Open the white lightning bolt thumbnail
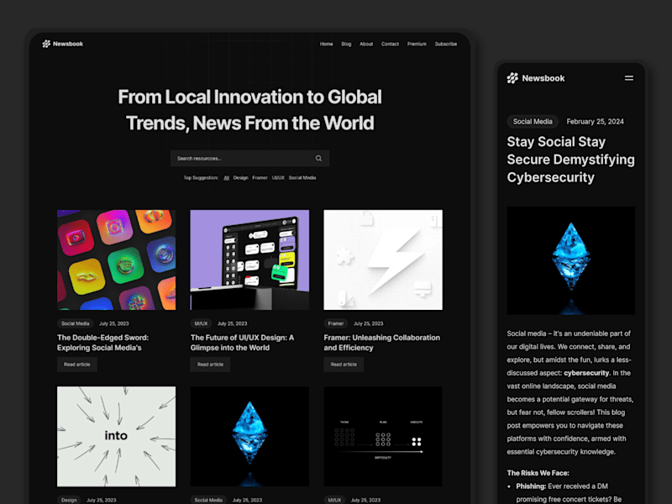The image size is (672, 504). (x=383, y=260)
